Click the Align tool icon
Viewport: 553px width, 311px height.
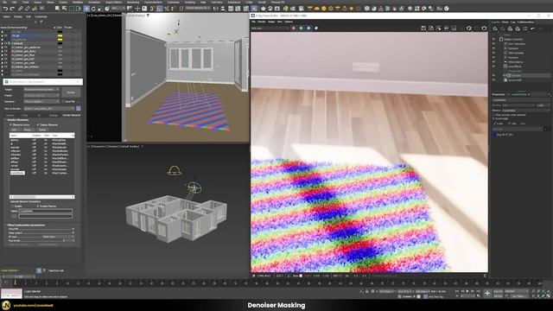(x=223, y=9)
